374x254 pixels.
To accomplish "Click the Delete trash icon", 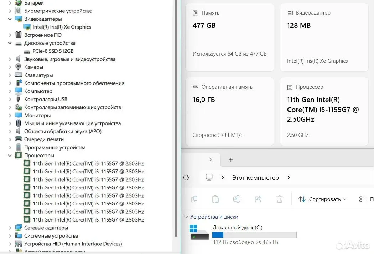I will (280, 199).
